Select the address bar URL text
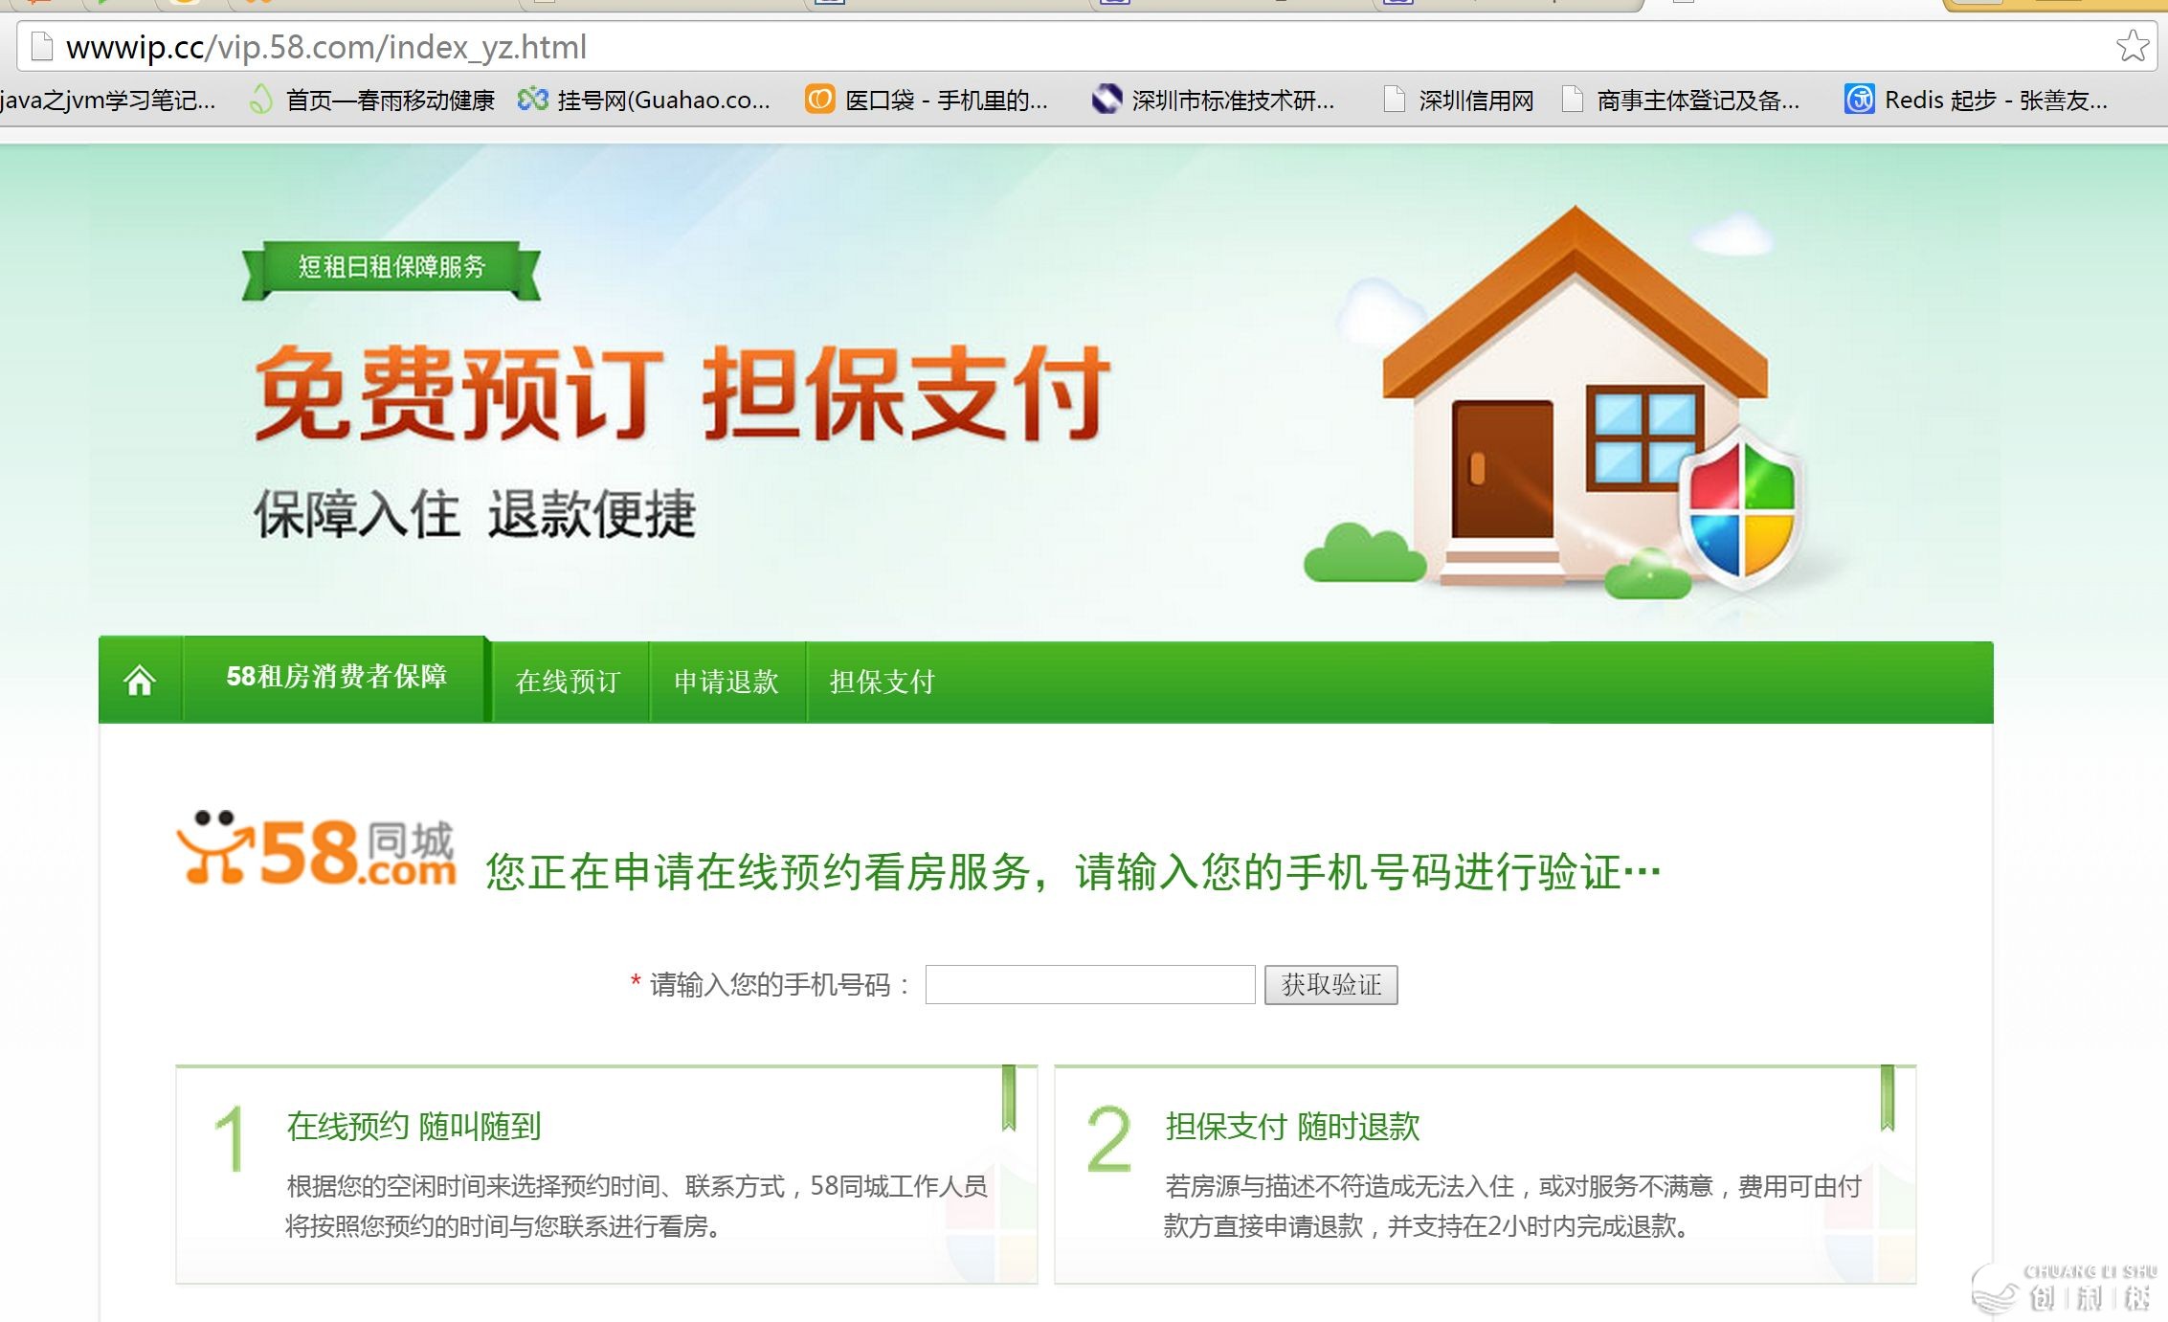This screenshot has height=1322, width=2168. [x=326, y=47]
